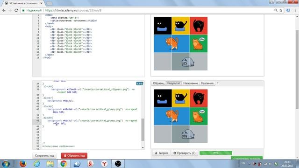Click the "</html>" line in HTML editor
The height and width of the screenshot is (168, 299).
(x=47, y=57)
